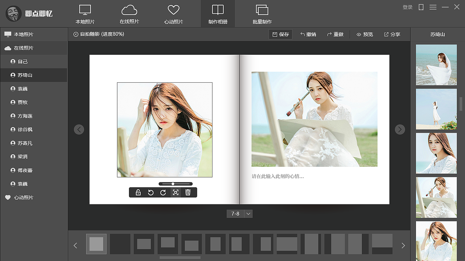
Task: Open the mobile phone icon in title bar
Action: (x=421, y=7)
